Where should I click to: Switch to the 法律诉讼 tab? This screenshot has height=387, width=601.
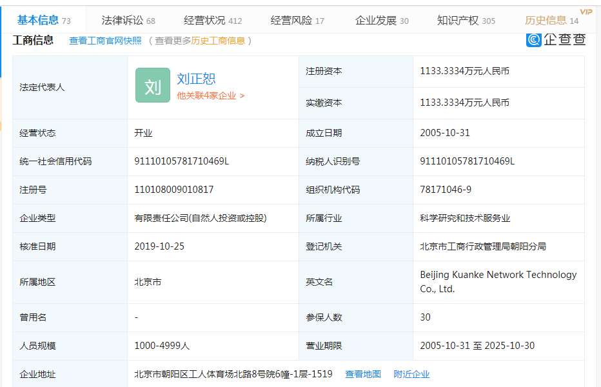128,21
